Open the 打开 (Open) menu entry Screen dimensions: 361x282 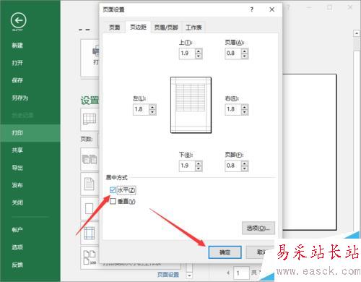pos(17,63)
